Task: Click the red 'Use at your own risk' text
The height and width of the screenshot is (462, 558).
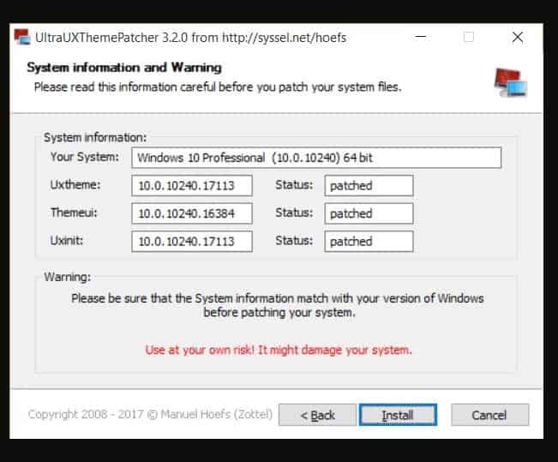Action: pos(279,351)
